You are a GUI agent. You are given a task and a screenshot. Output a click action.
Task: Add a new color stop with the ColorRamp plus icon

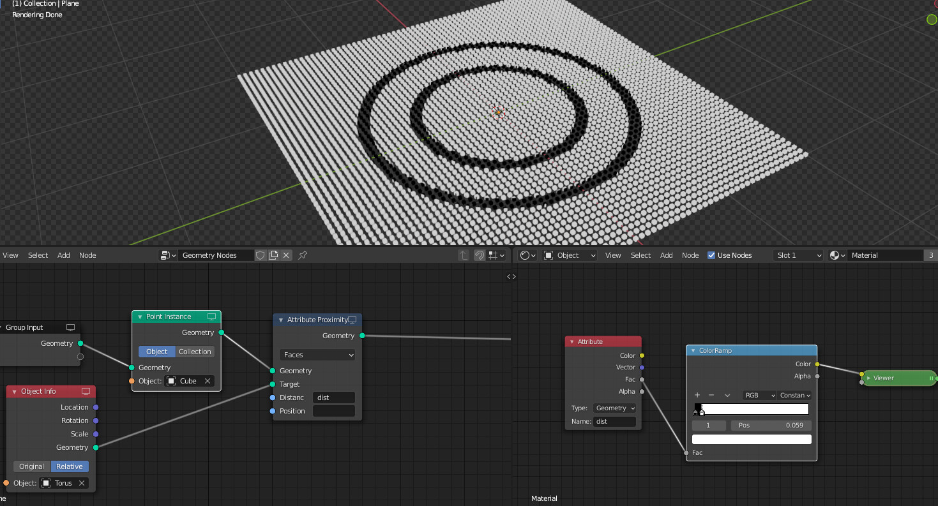(x=698, y=395)
